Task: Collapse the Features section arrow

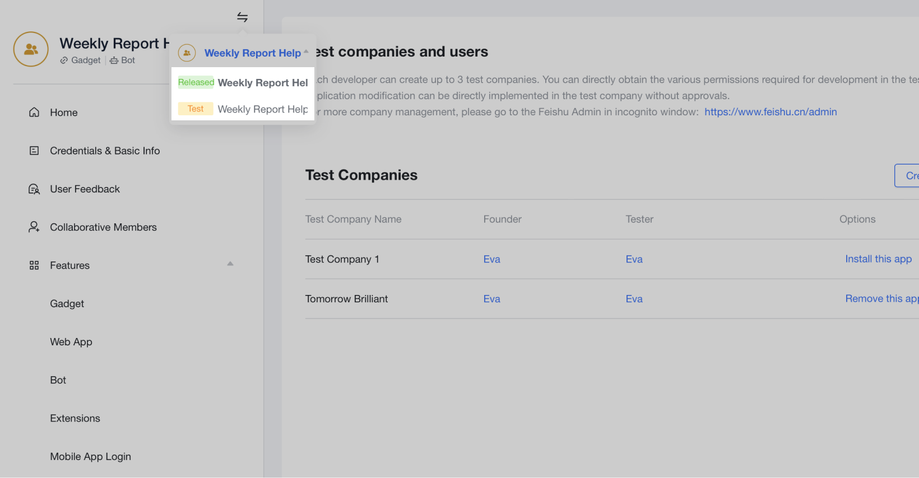Action: [230, 264]
